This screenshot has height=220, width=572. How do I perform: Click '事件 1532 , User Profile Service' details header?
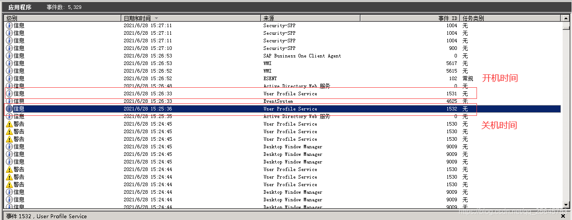click(46, 216)
